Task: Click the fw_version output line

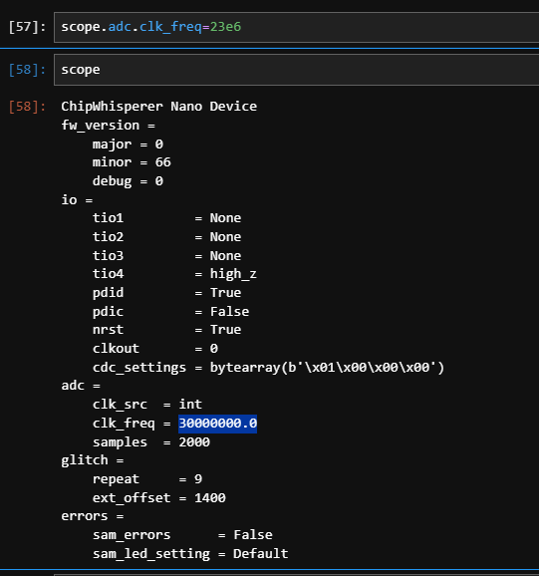Action: pyautogui.click(x=108, y=126)
